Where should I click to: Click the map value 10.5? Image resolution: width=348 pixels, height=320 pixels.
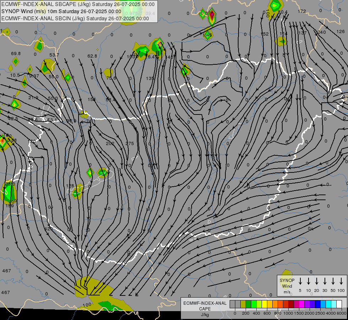[x=15, y=75]
